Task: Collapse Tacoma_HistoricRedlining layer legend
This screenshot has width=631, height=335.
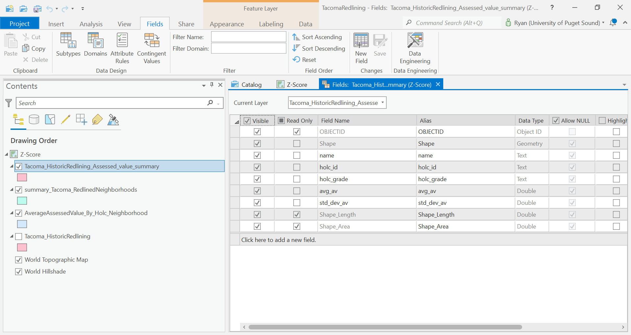Action: pos(12,236)
